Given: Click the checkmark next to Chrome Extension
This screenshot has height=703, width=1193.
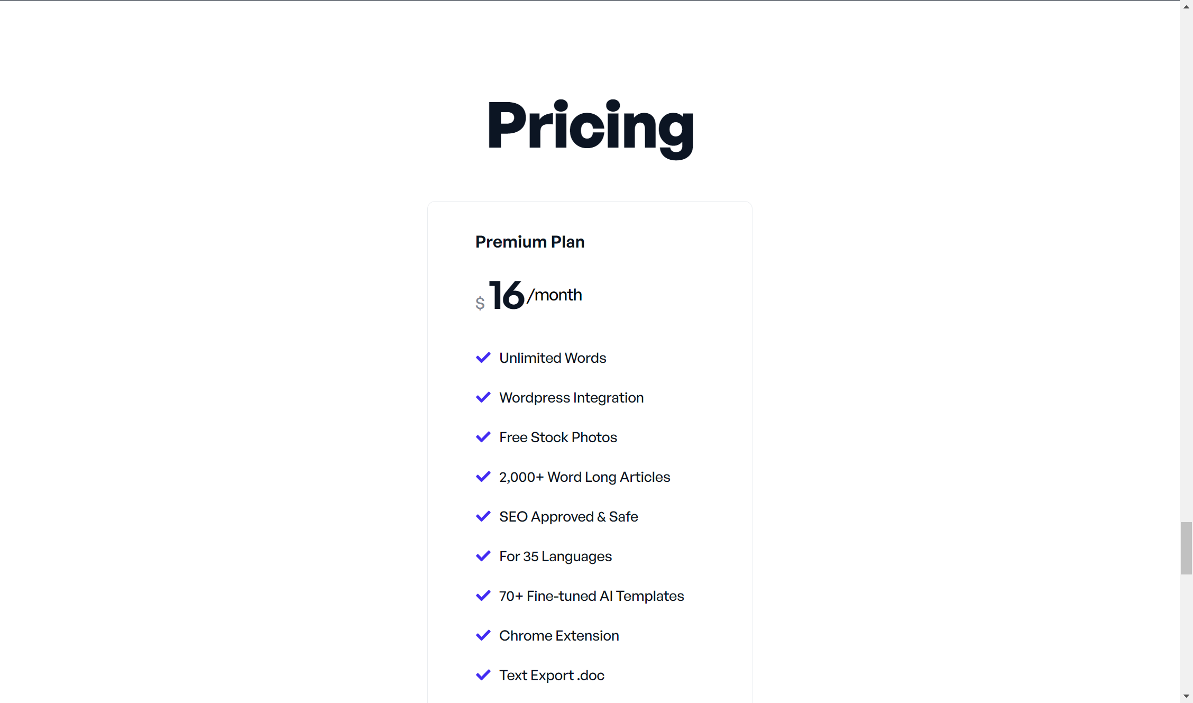Looking at the screenshot, I should coord(483,636).
